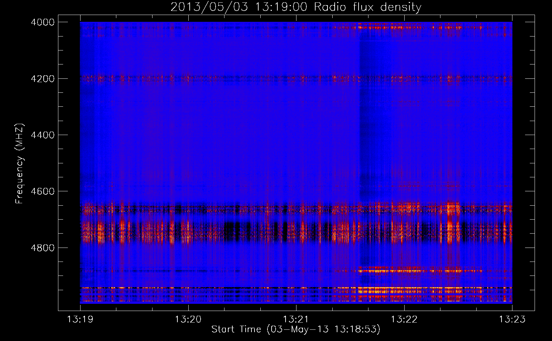Click the 'Start Time (03-May-13 13:18:53)' caption

coord(296,329)
